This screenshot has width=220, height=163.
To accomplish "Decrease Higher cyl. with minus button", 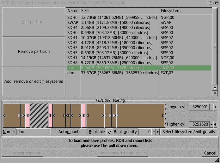I will click(x=211, y=124).
